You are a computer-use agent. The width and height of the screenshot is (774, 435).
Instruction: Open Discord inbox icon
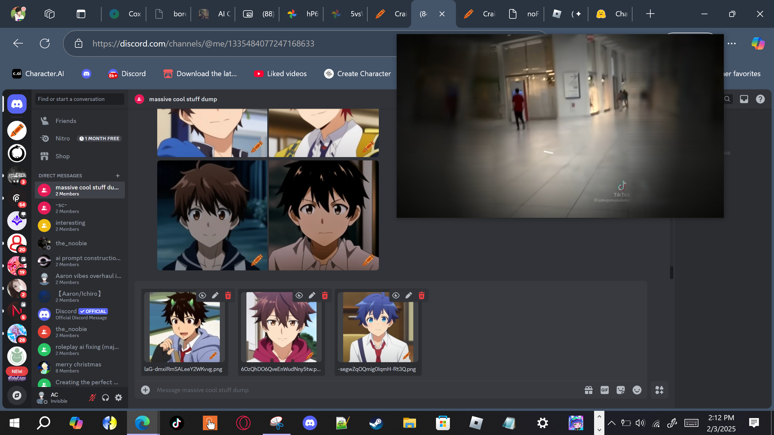(x=744, y=99)
